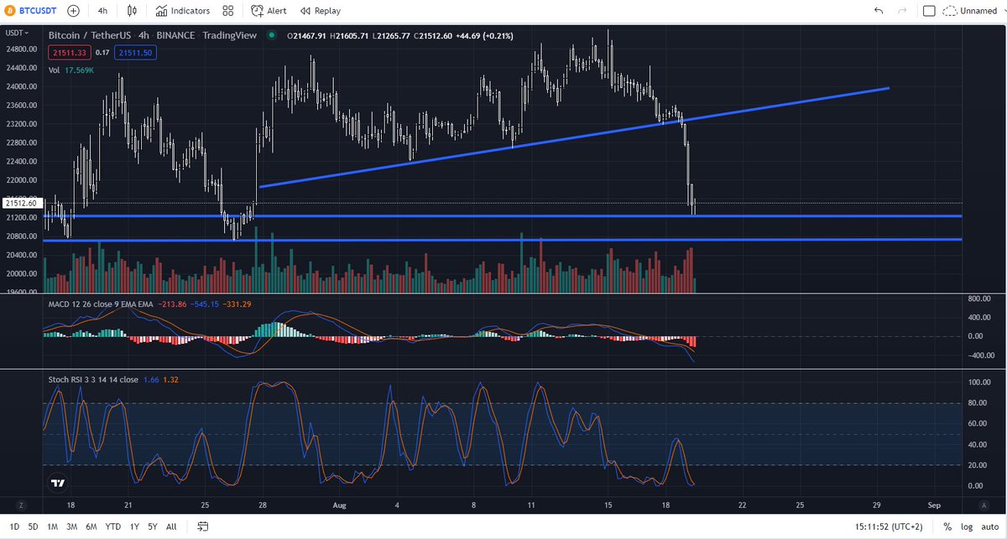Click the Sep date axis label
This screenshot has height=539, width=1007.
click(x=932, y=505)
